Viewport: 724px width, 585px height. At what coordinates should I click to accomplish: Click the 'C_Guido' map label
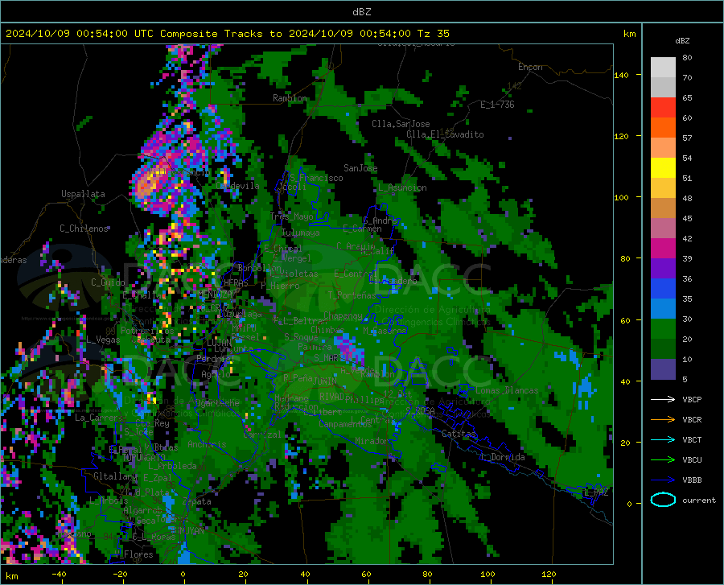108,282
